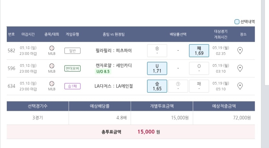Select 패 option for LA다저스 vs LA에인절
This screenshot has width=269, height=148.
point(199,86)
